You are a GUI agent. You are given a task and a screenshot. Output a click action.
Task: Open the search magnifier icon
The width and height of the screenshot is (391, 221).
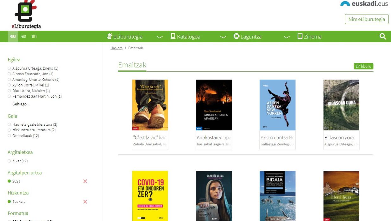[383, 37]
